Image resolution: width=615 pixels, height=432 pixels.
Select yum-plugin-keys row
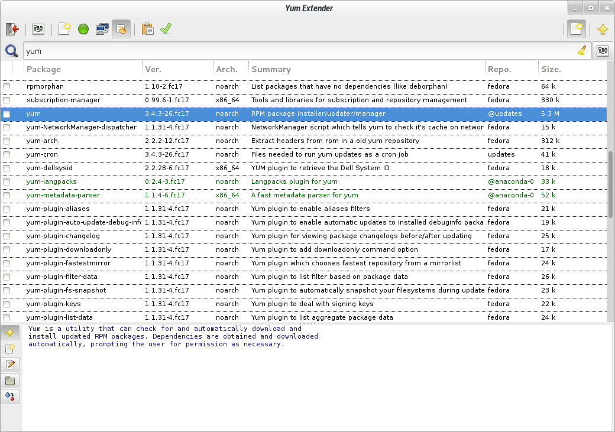pos(303,304)
